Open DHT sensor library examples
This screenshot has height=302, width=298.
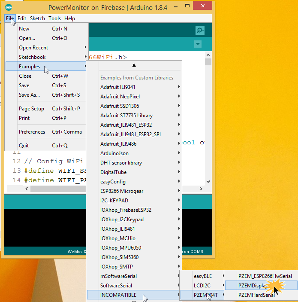[x=134, y=163]
